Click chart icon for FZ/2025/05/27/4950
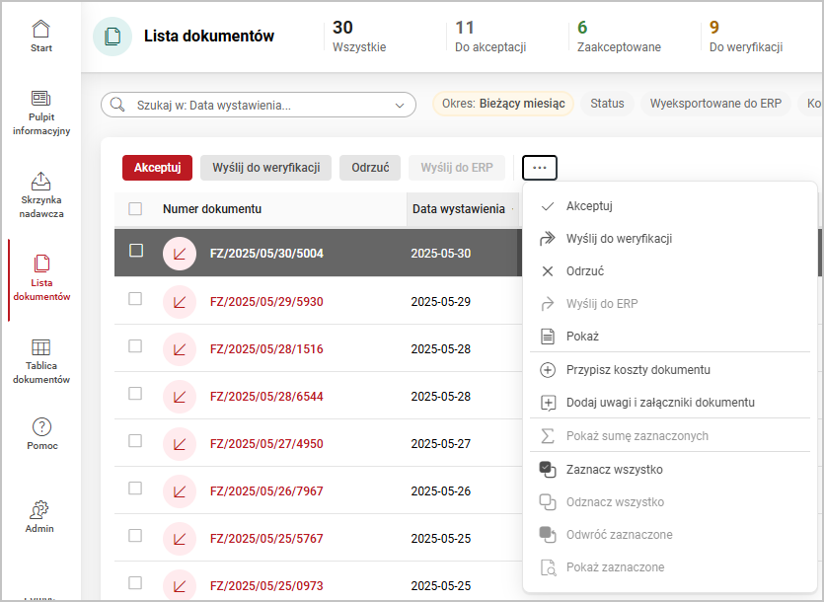Screen dimensions: 824x602 pyautogui.click(x=180, y=444)
